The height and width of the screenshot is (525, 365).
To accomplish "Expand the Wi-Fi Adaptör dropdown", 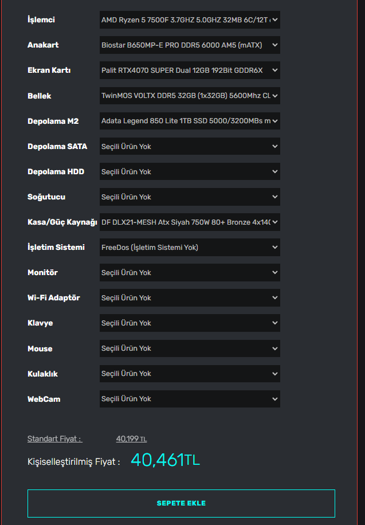I will point(190,297).
